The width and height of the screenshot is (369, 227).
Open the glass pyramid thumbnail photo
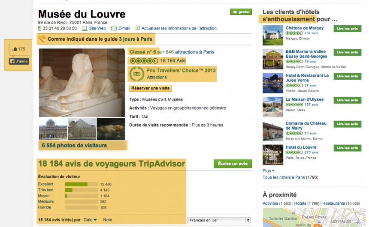tap(82, 129)
